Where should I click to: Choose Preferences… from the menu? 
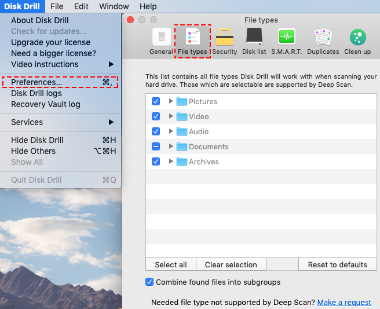click(x=61, y=82)
